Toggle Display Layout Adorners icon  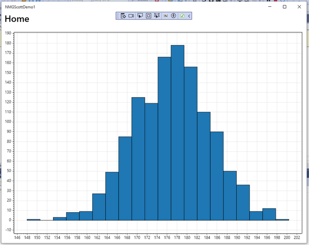point(148,16)
